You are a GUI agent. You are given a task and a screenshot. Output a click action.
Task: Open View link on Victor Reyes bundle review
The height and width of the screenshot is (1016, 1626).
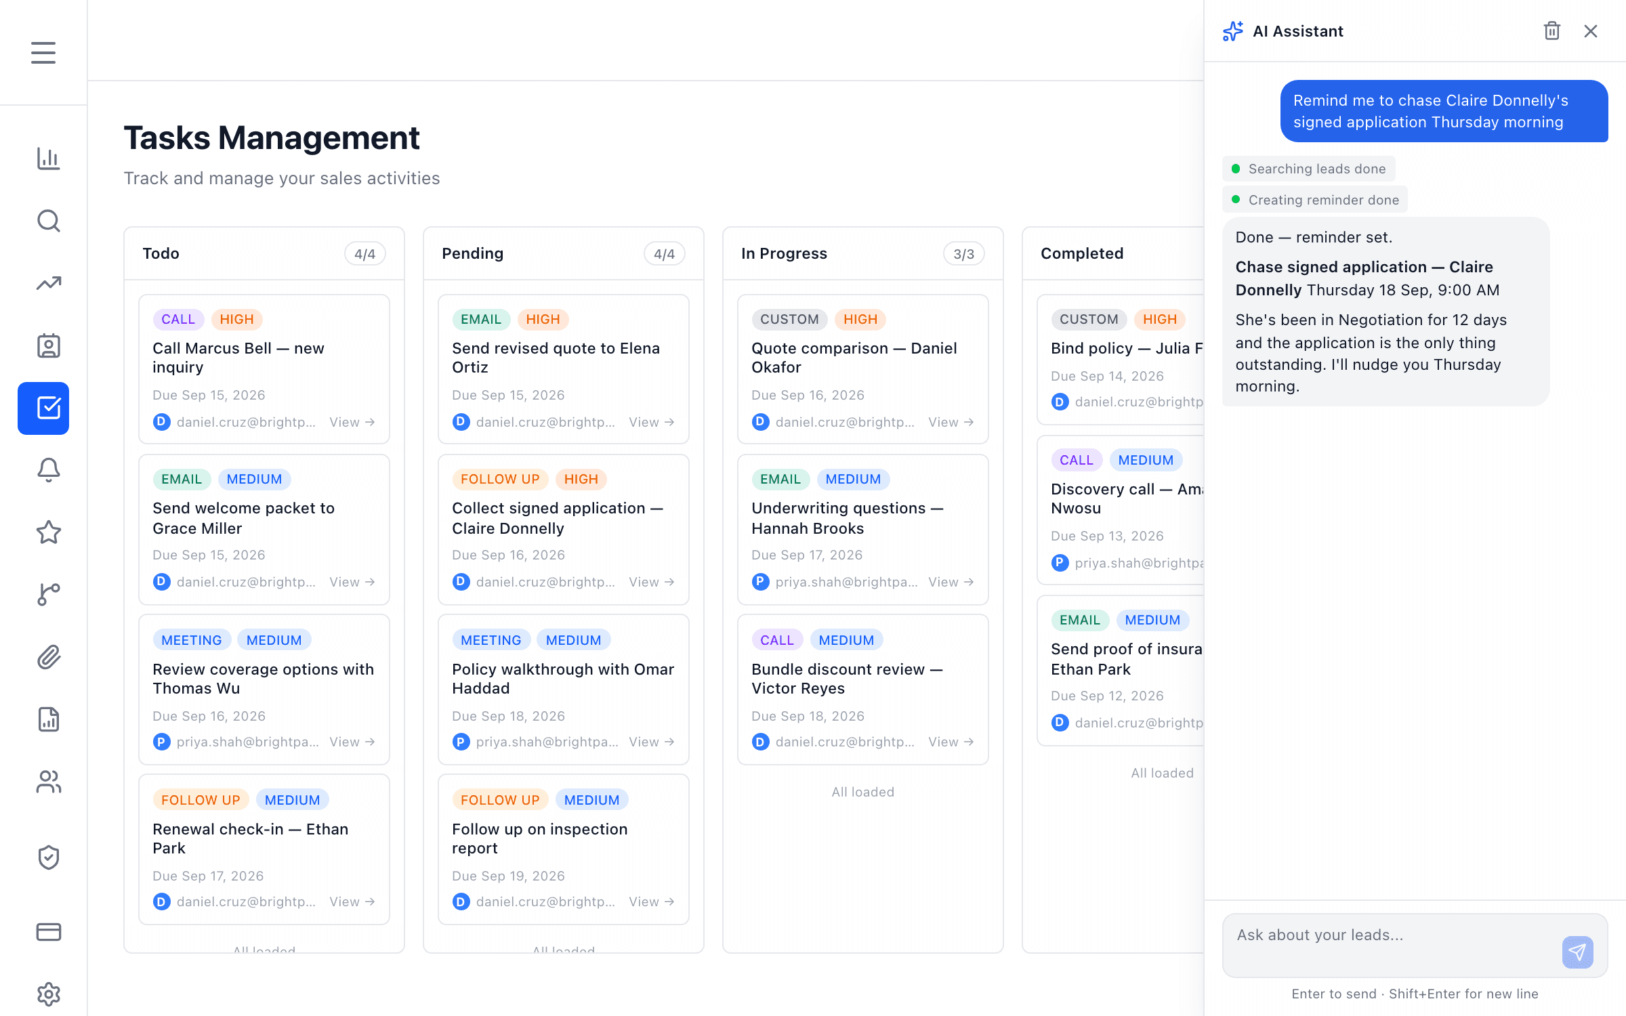click(x=951, y=742)
